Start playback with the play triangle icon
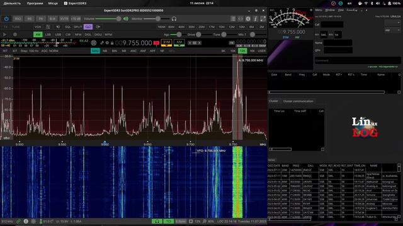Viewport: 403px width, 226px height. [4, 35]
